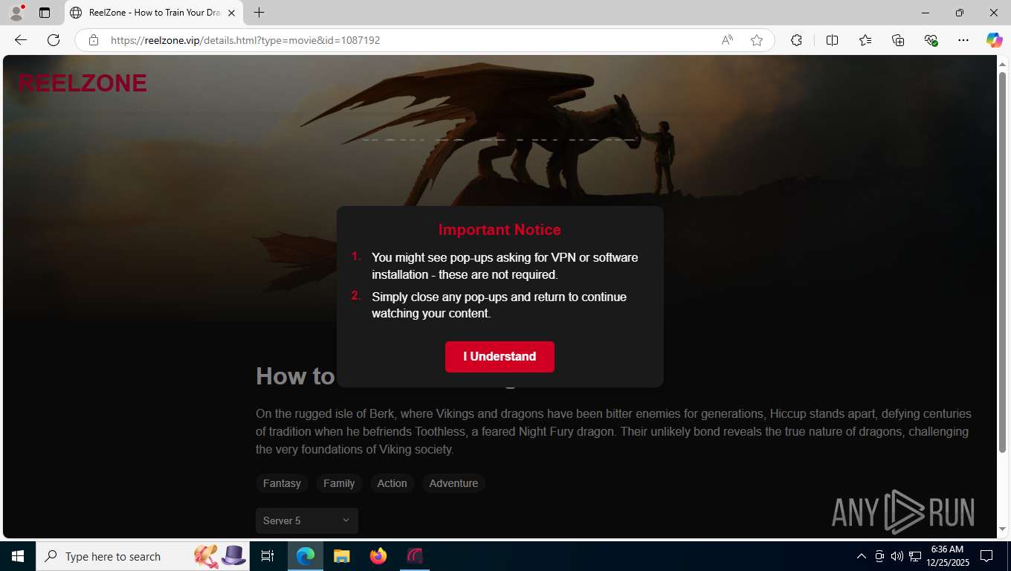Open the notification center
This screenshot has width=1011, height=571.
click(987, 556)
